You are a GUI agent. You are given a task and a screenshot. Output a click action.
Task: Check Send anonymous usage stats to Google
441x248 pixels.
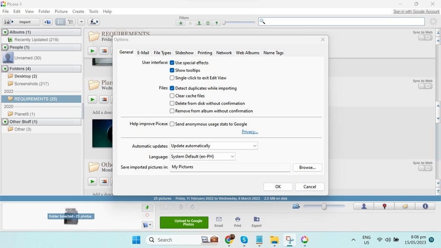[172, 124]
